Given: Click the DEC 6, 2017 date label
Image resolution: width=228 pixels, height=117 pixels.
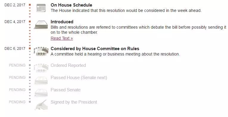Looking at the screenshot, I should [x=15, y=49].
